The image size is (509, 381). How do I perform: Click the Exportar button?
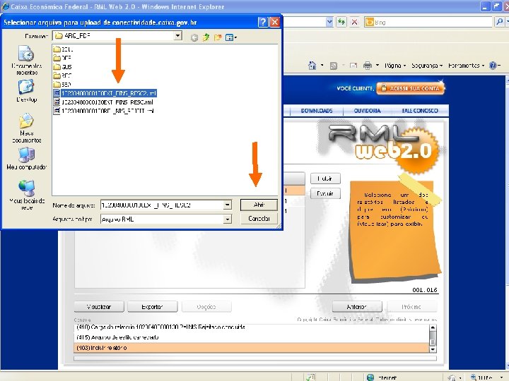pyautogui.click(x=152, y=306)
